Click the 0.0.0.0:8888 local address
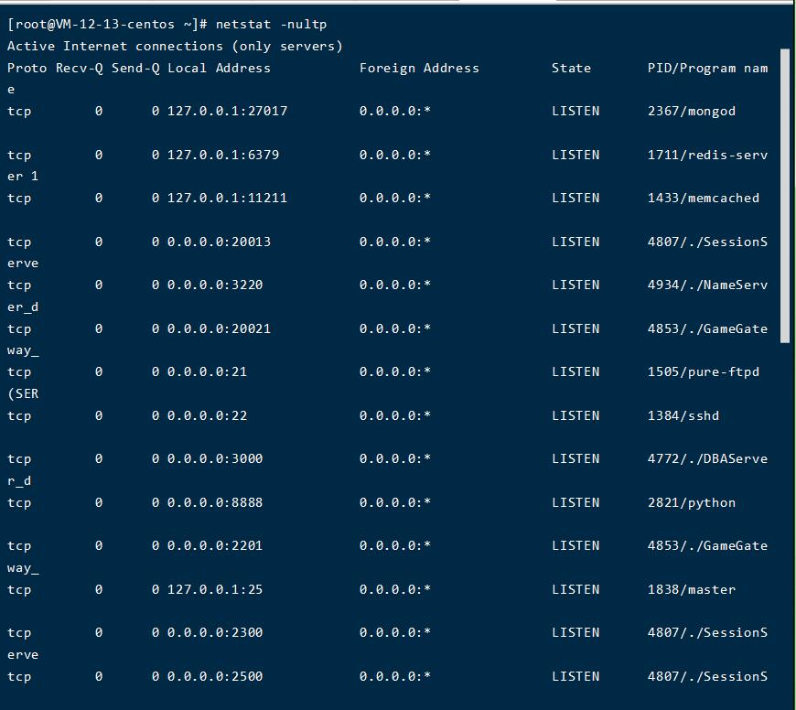The height and width of the screenshot is (710, 796). coord(215,502)
